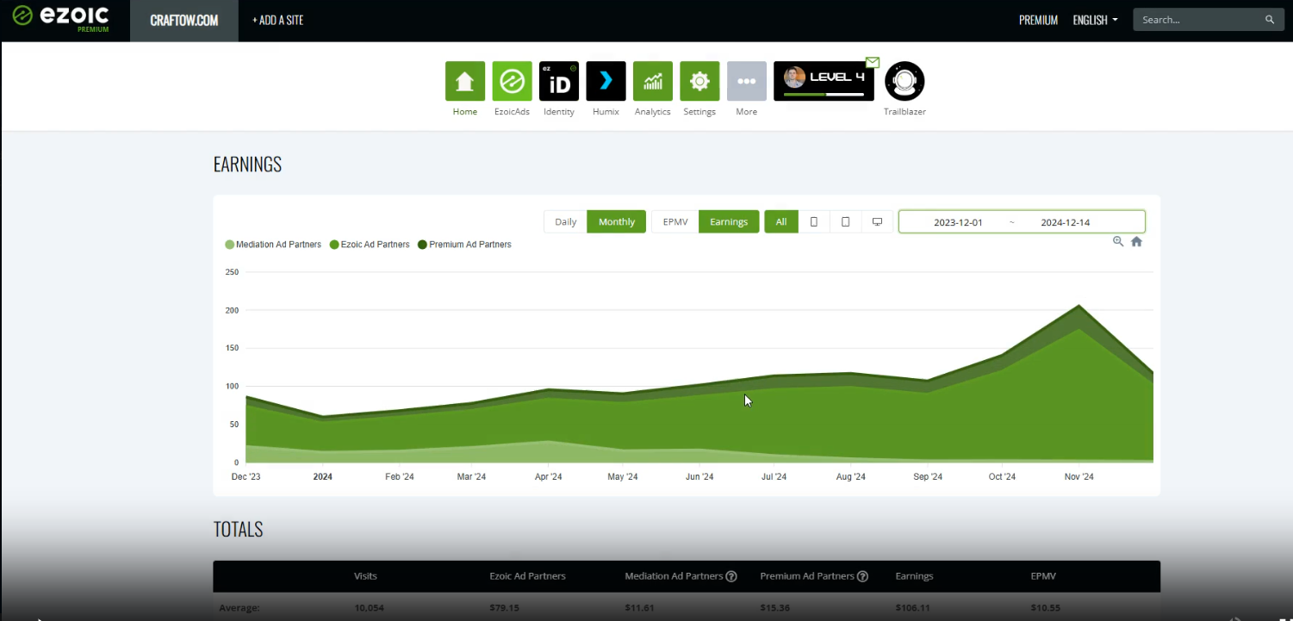Viewport: 1293px width, 621px height.
Task: Open the end date 2024-12-14 picker
Action: click(x=1065, y=222)
